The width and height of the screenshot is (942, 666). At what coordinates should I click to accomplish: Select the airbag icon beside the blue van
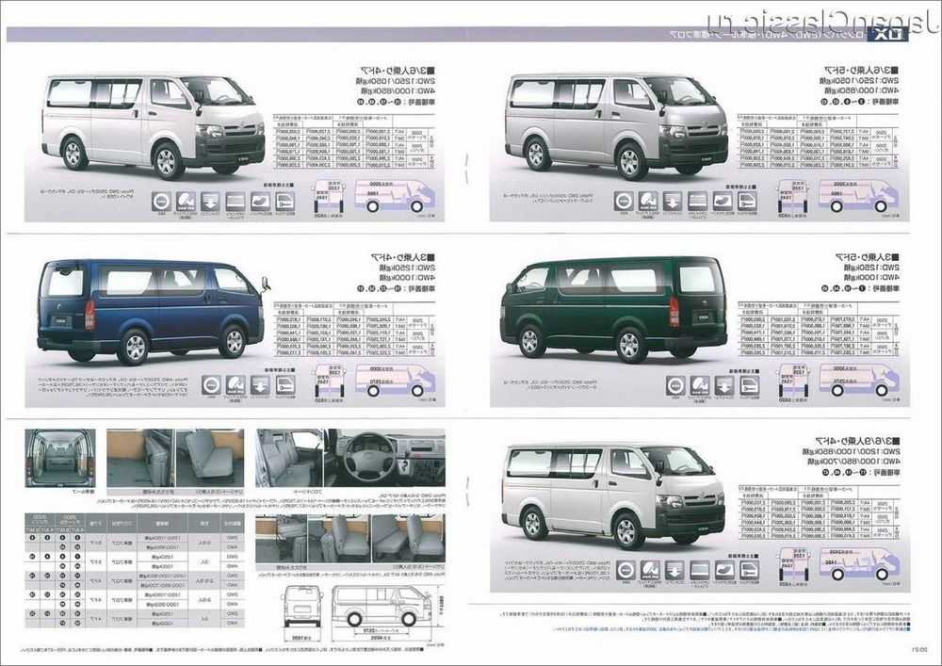pyautogui.click(x=235, y=385)
